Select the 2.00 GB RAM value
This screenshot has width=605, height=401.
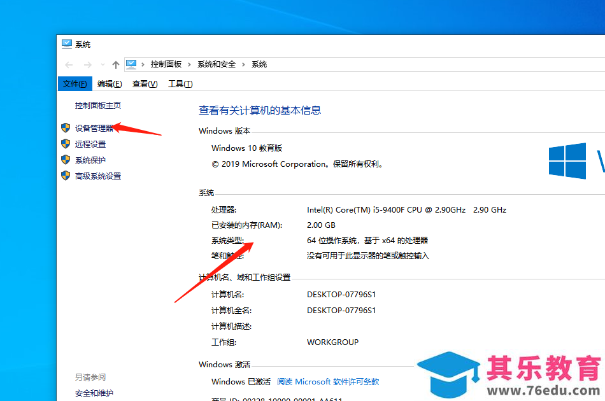[321, 225]
